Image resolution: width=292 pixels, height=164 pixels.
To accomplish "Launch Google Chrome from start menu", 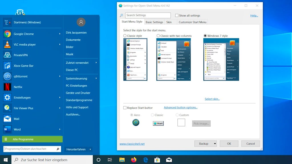I will point(32,34).
